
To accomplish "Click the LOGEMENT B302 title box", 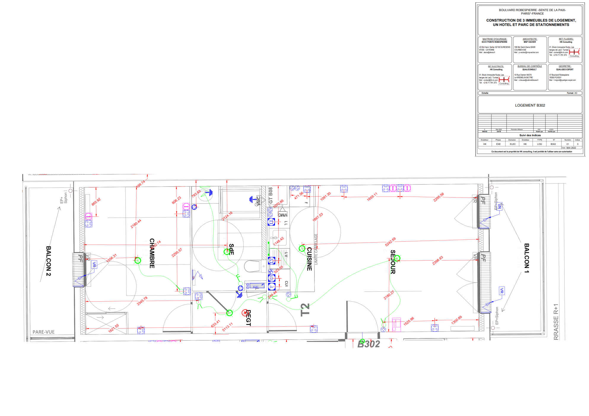I will coord(530,105).
